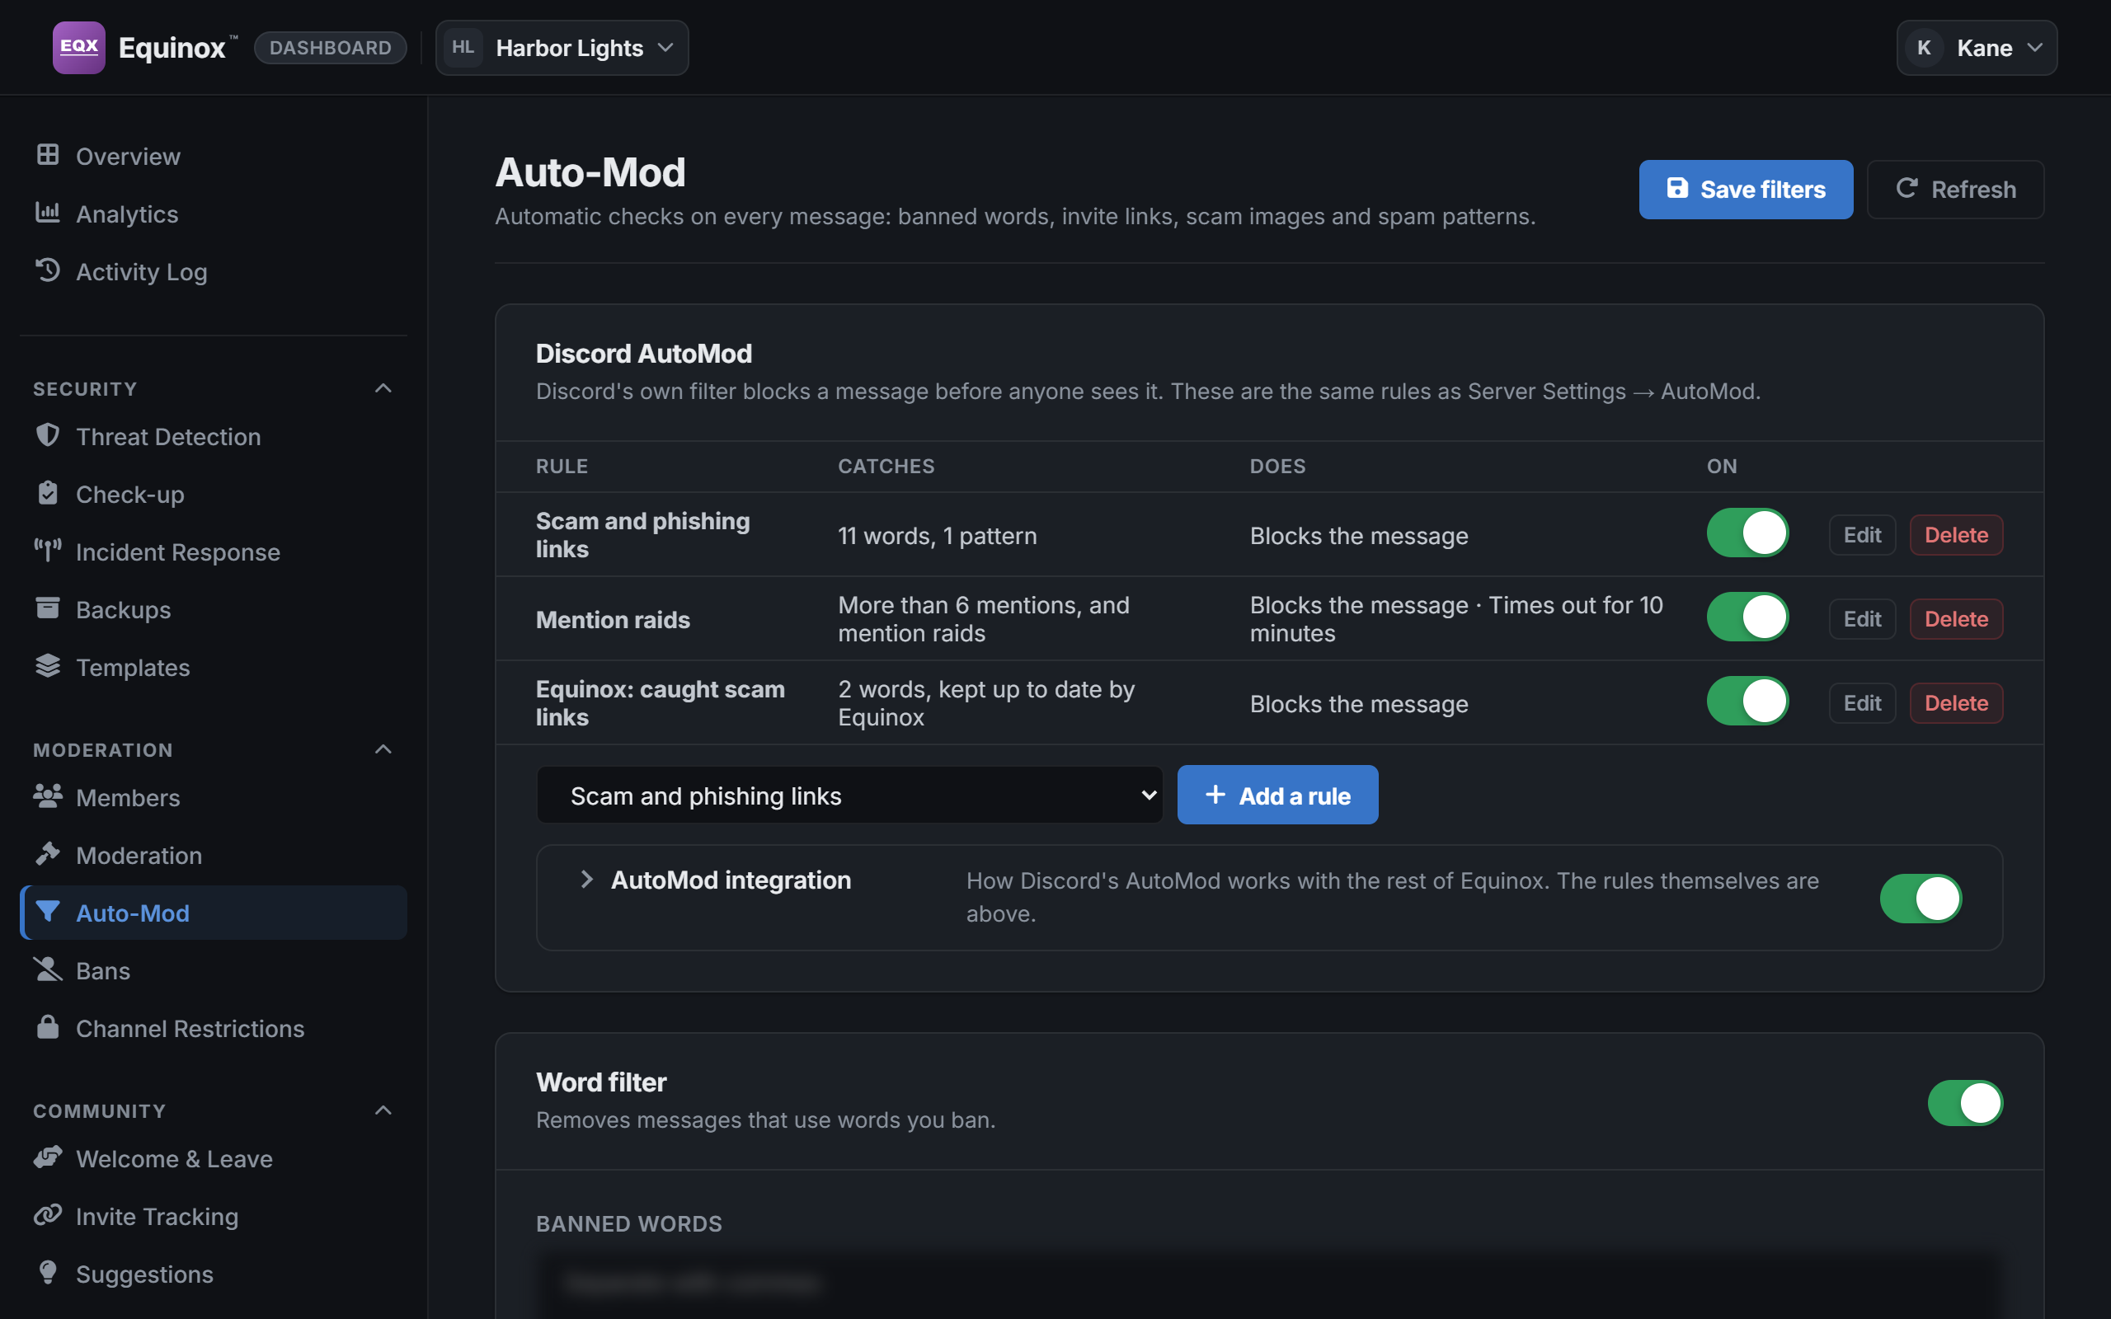This screenshot has width=2111, height=1319.
Task: Click the Equinox EQX logo icon
Action: click(78, 47)
